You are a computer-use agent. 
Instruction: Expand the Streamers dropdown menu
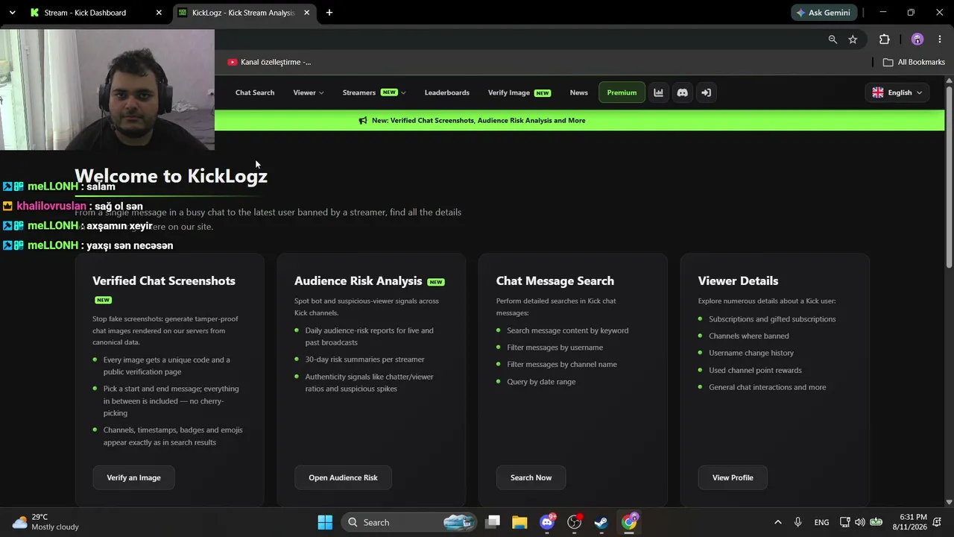click(374, 92)
